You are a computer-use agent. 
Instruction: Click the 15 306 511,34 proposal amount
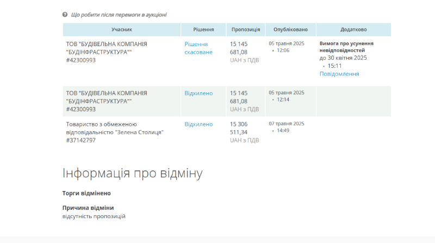239,128
